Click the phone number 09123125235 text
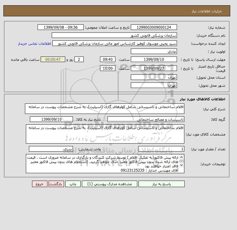 tap(133, 170)
